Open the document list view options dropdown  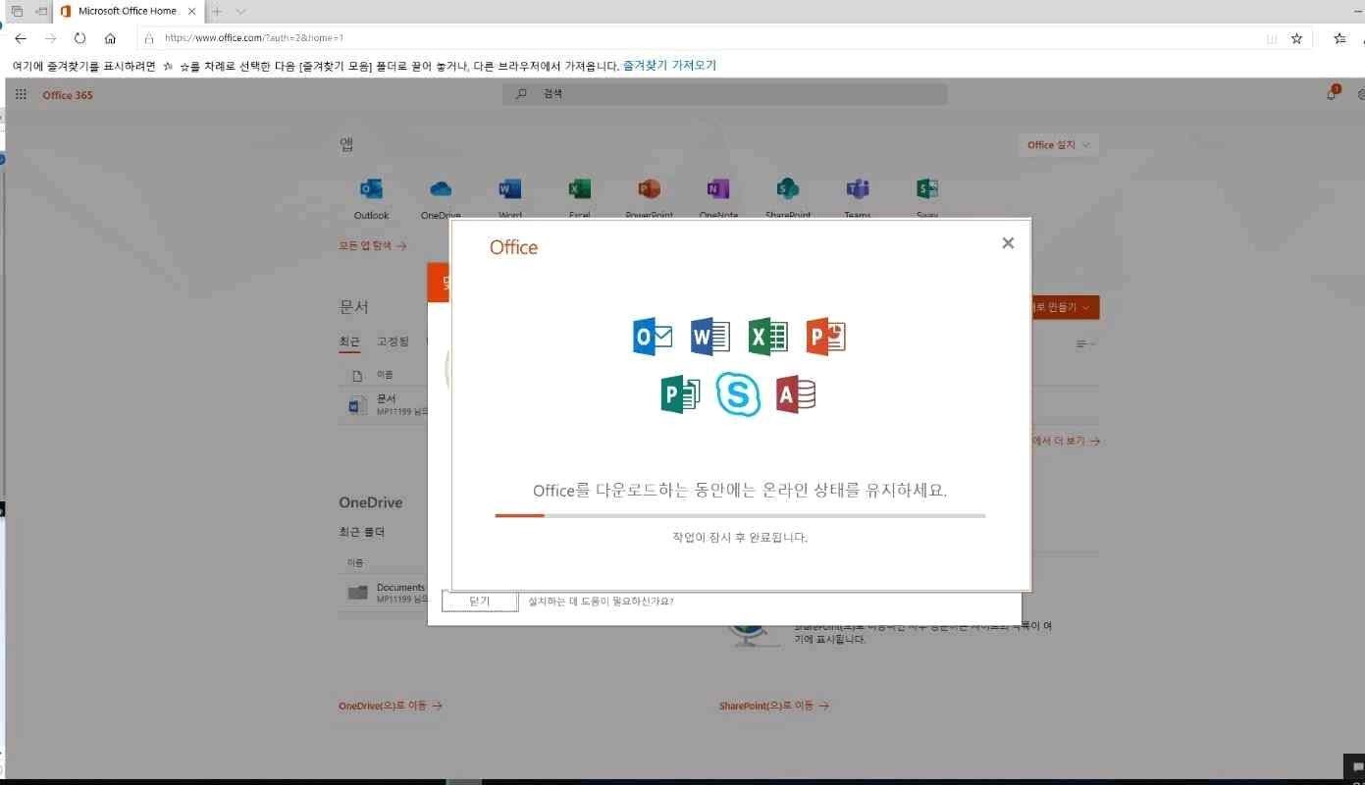(1086, 344)
